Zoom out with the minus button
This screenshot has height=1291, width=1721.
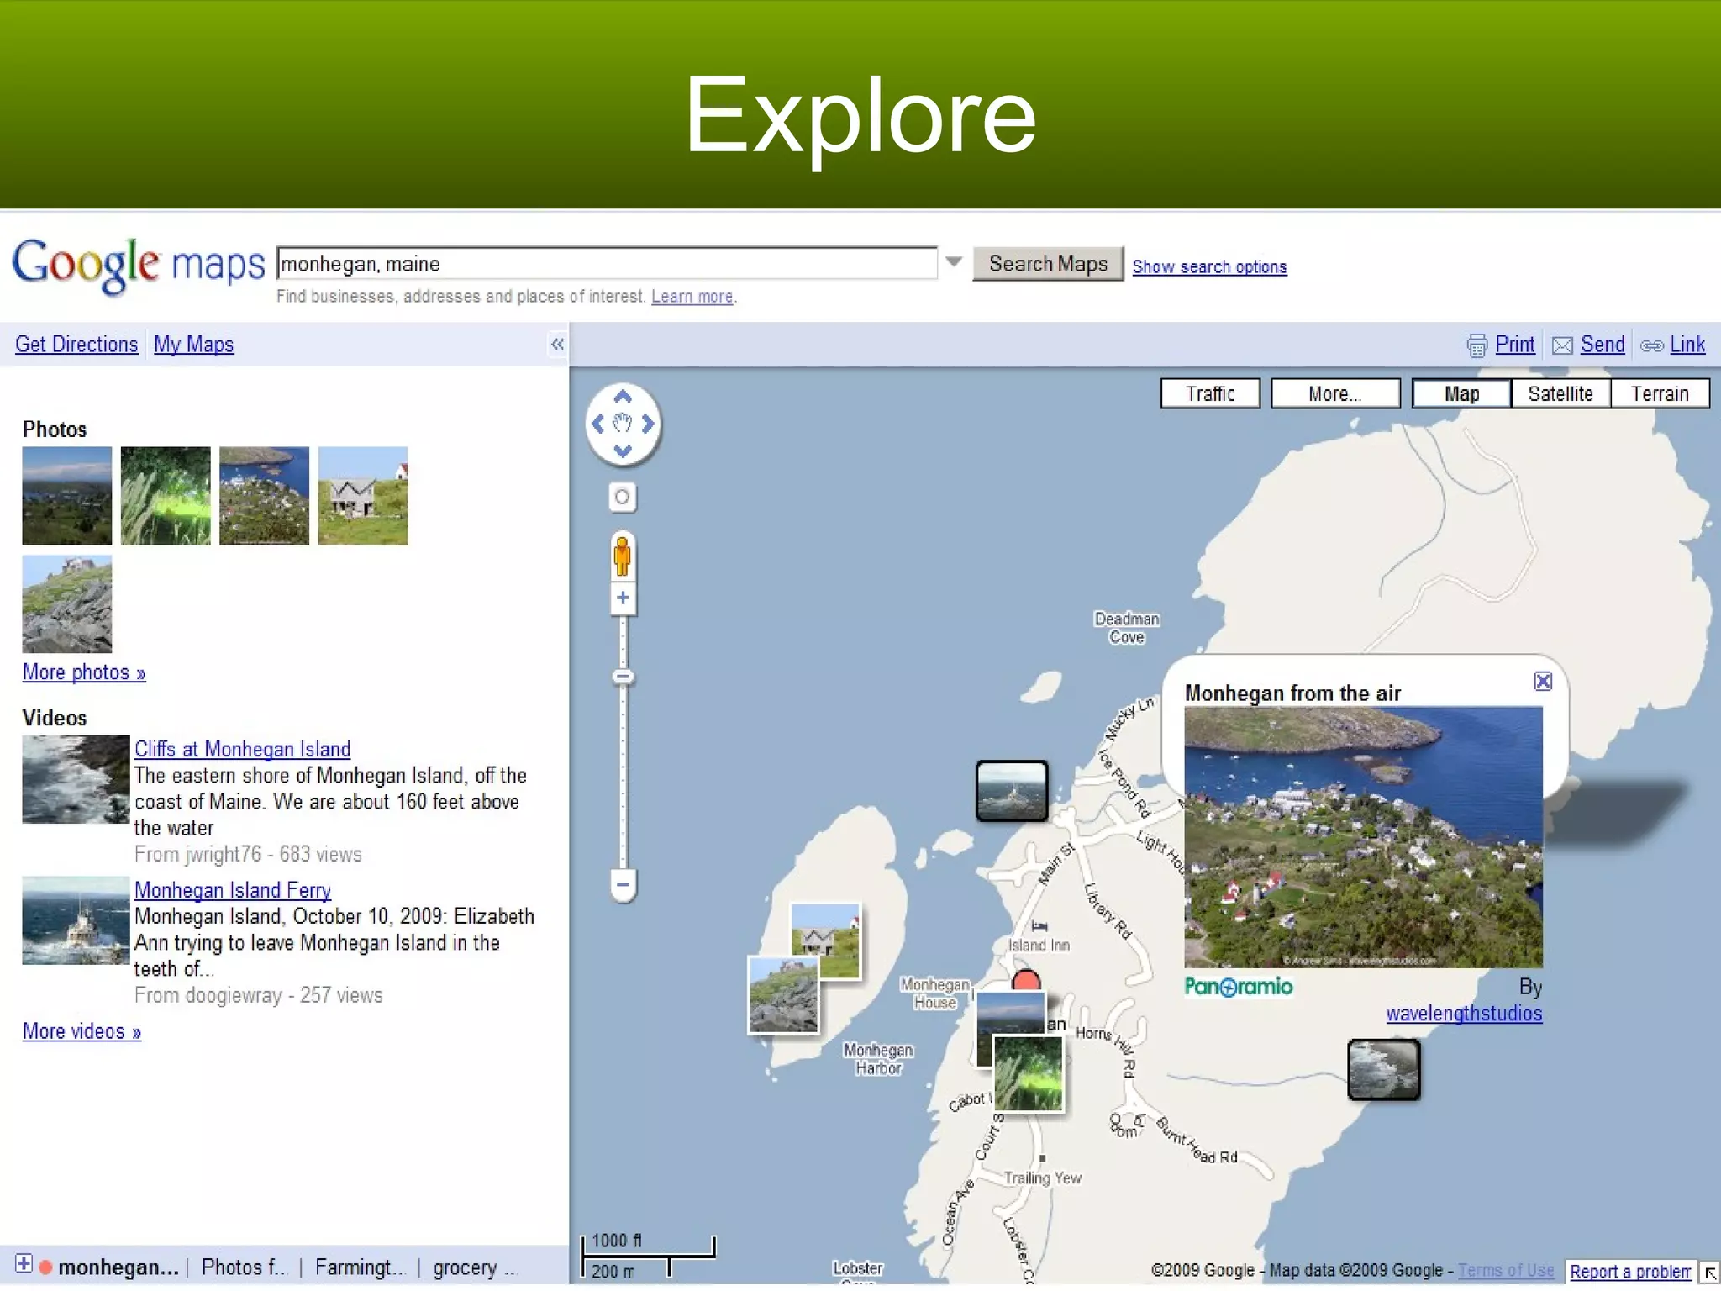[x=623, y=885]
